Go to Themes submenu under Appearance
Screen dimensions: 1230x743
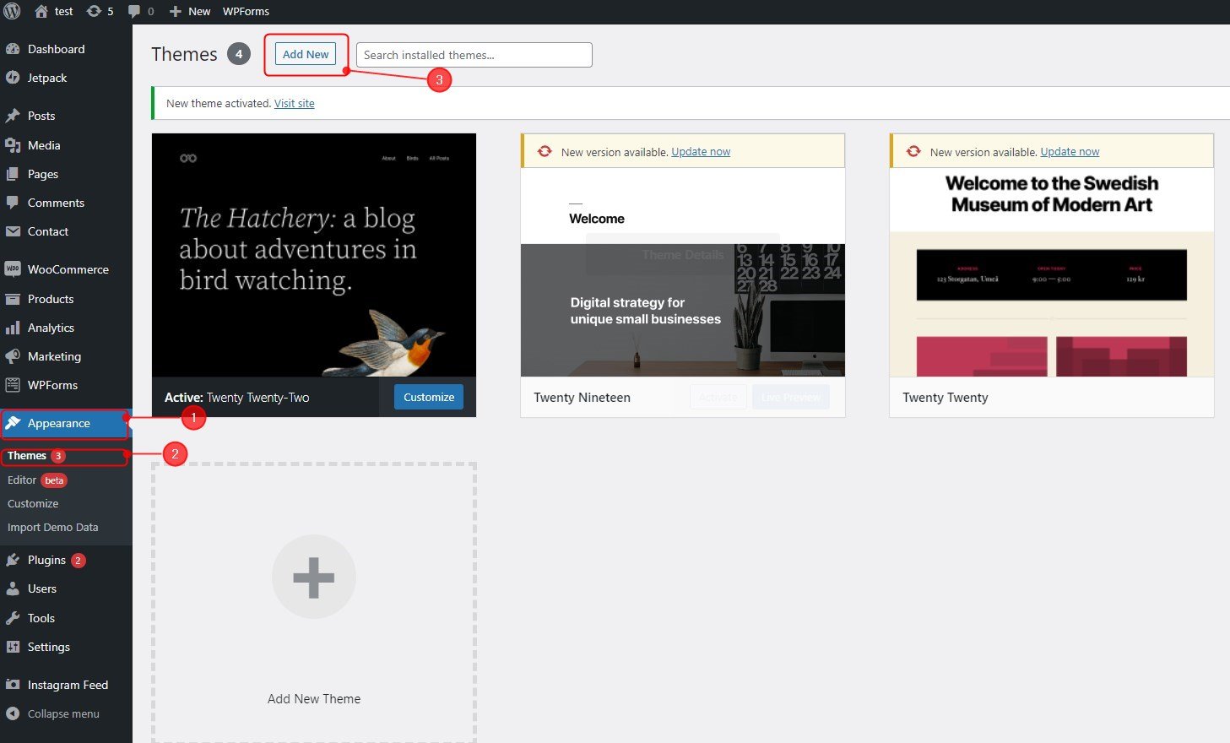(x=27, y=456)
